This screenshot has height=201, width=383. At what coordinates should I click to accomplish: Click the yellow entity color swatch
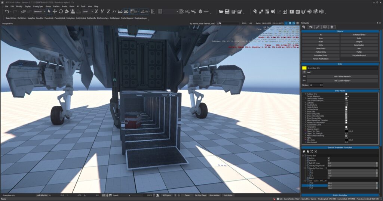coord(304,68)
